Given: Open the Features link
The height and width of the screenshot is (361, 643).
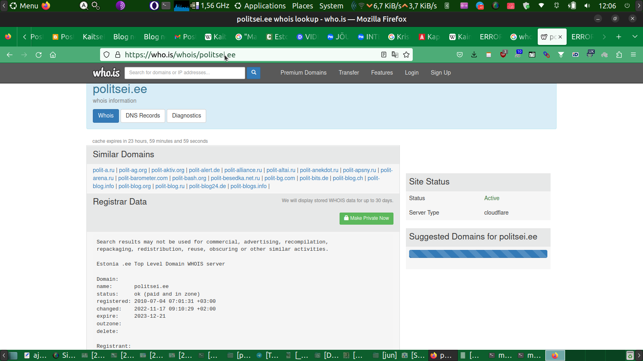Looking at the screenshot, I should coord(382,73).
